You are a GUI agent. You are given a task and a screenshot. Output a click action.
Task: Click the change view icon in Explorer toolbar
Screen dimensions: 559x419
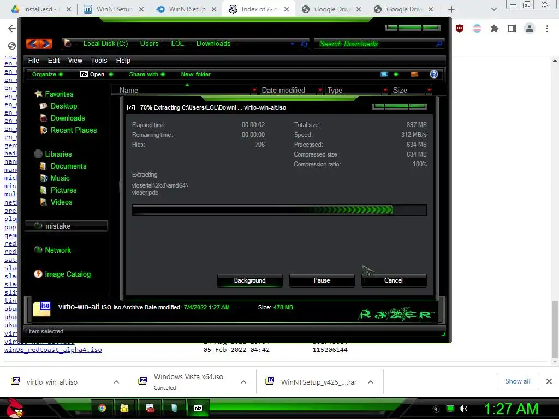pos(384,74)
